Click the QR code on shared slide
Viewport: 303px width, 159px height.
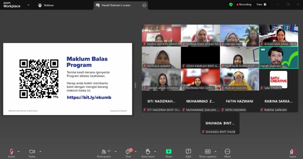39,79
